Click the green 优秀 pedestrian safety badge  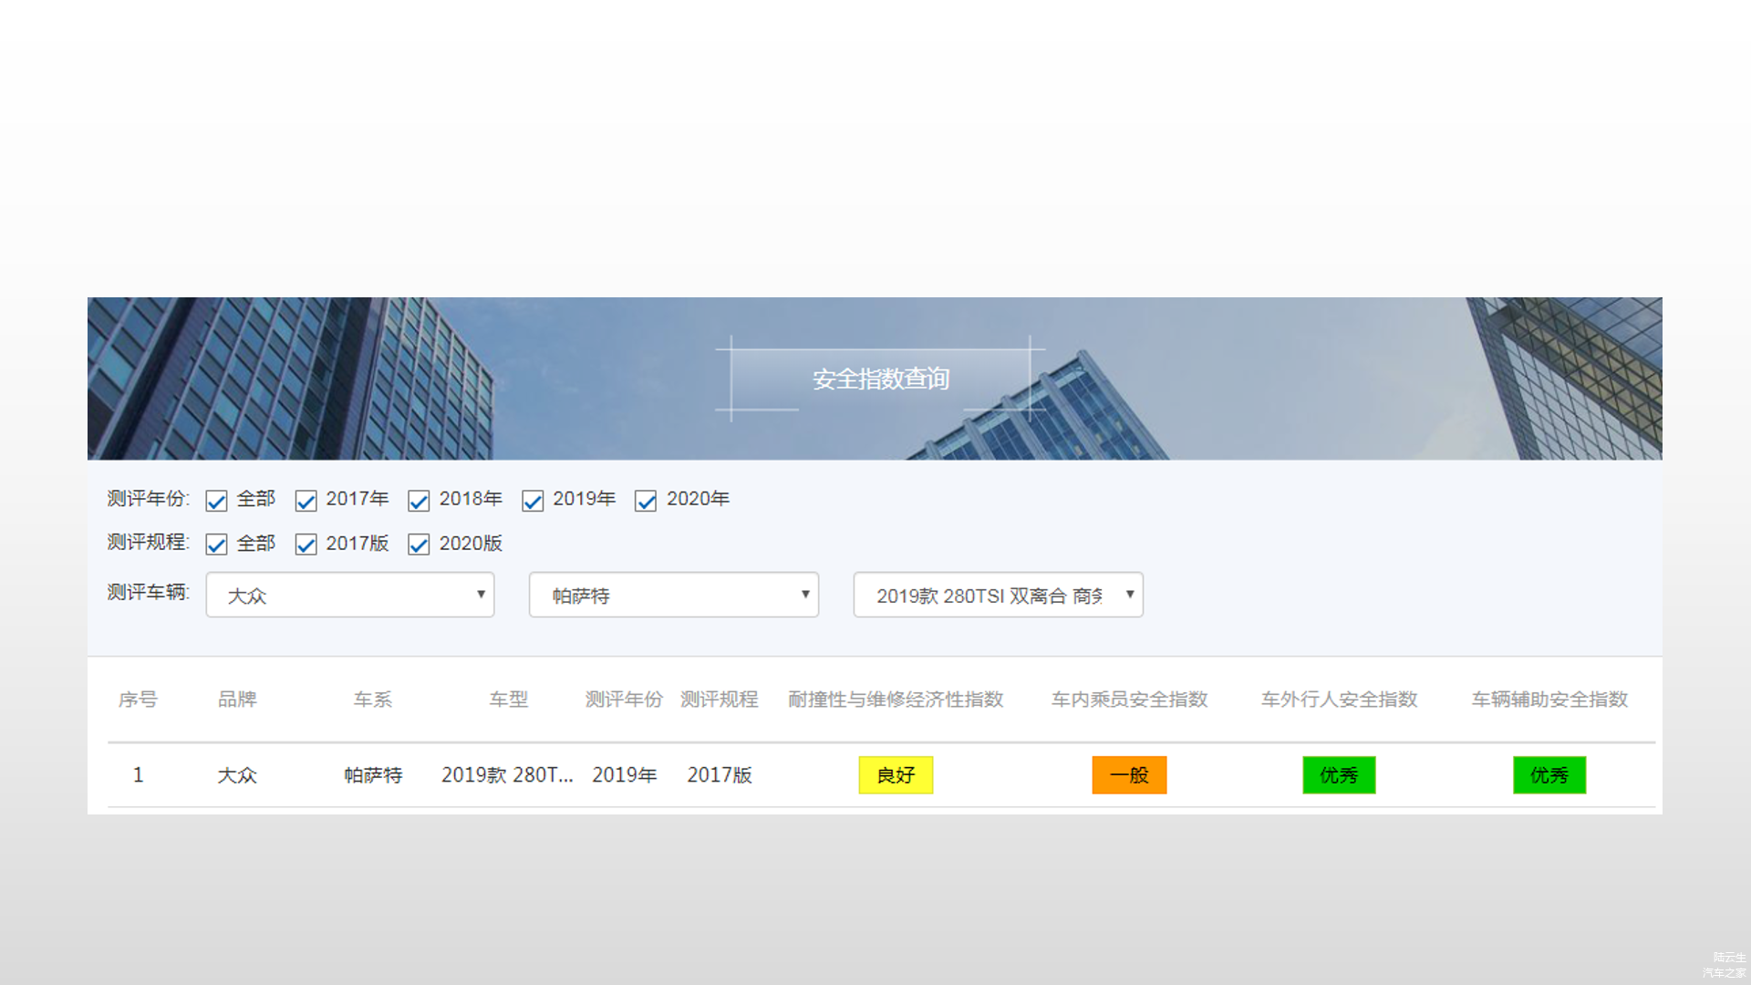[x=1339, y=775]
